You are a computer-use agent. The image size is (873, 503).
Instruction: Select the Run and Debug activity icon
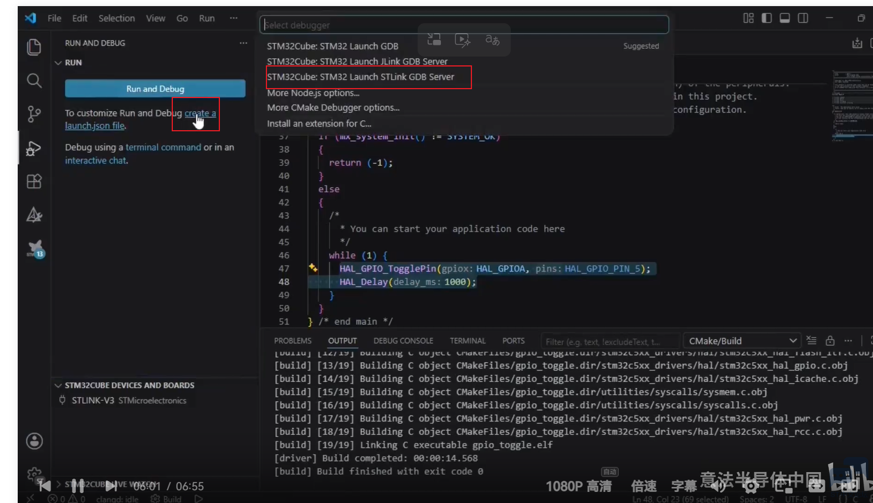tap(34, 148)
